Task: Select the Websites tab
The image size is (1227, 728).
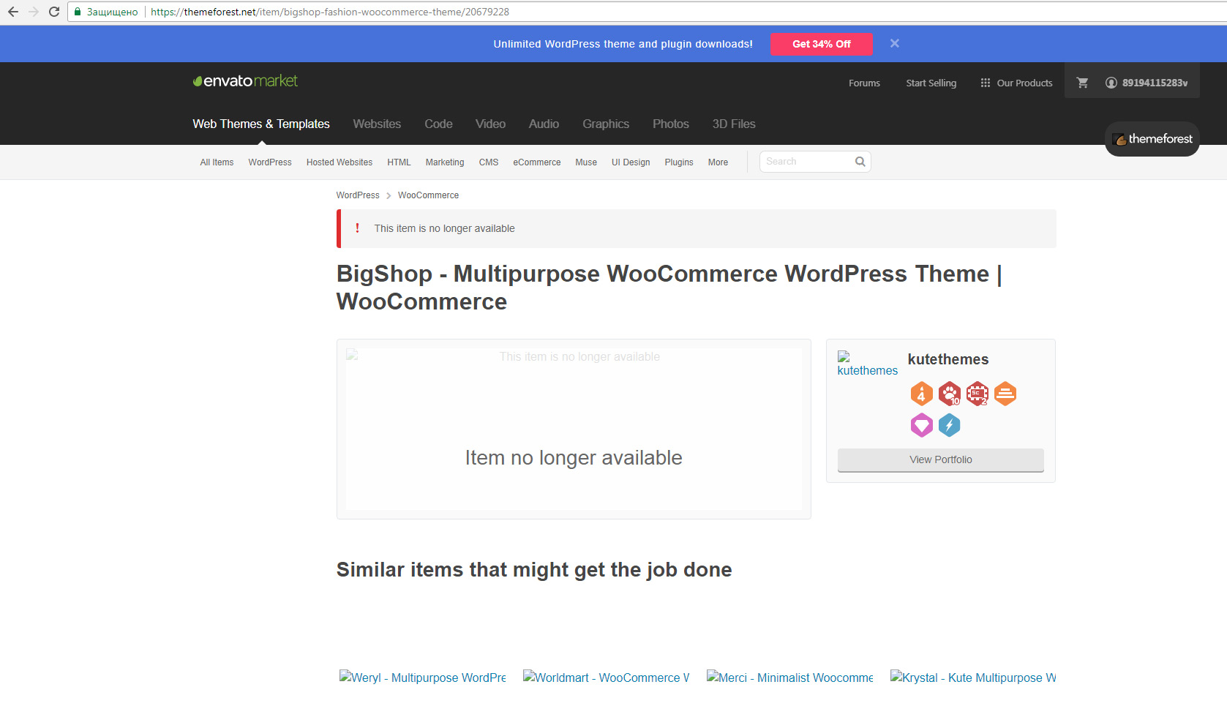Action: (377, 124)
